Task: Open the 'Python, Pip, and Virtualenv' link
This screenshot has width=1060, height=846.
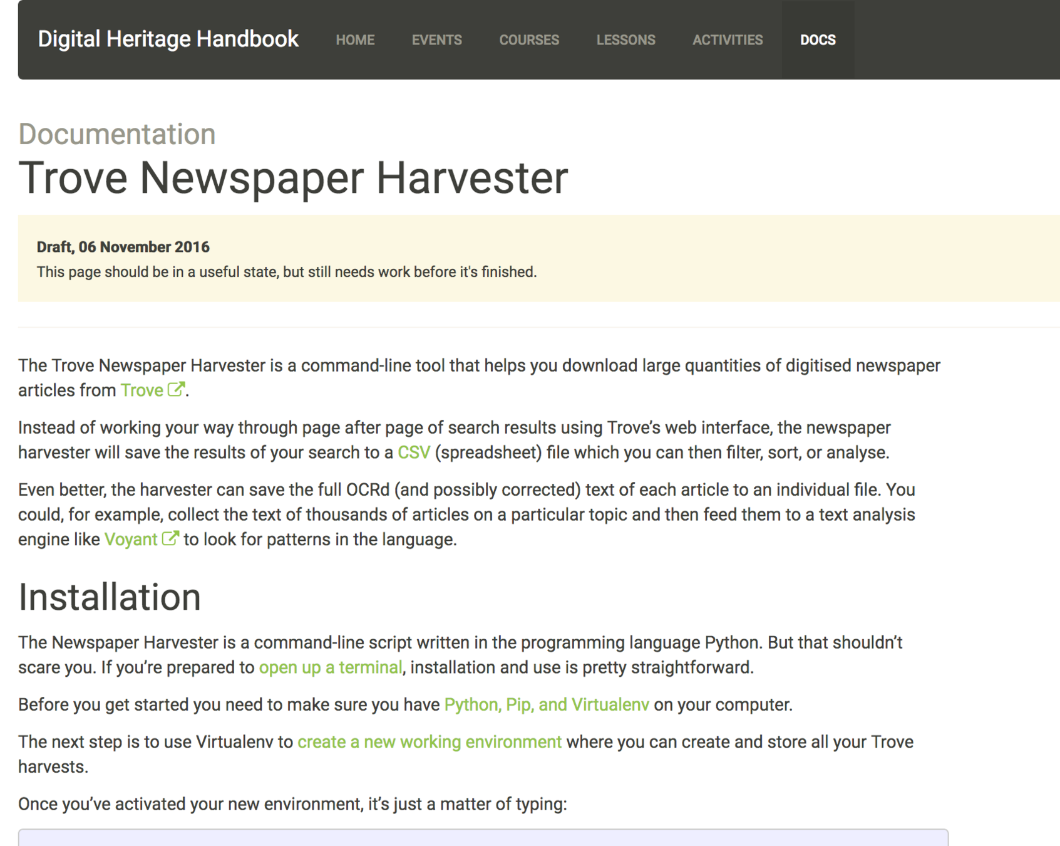Action: coord(547,704)
